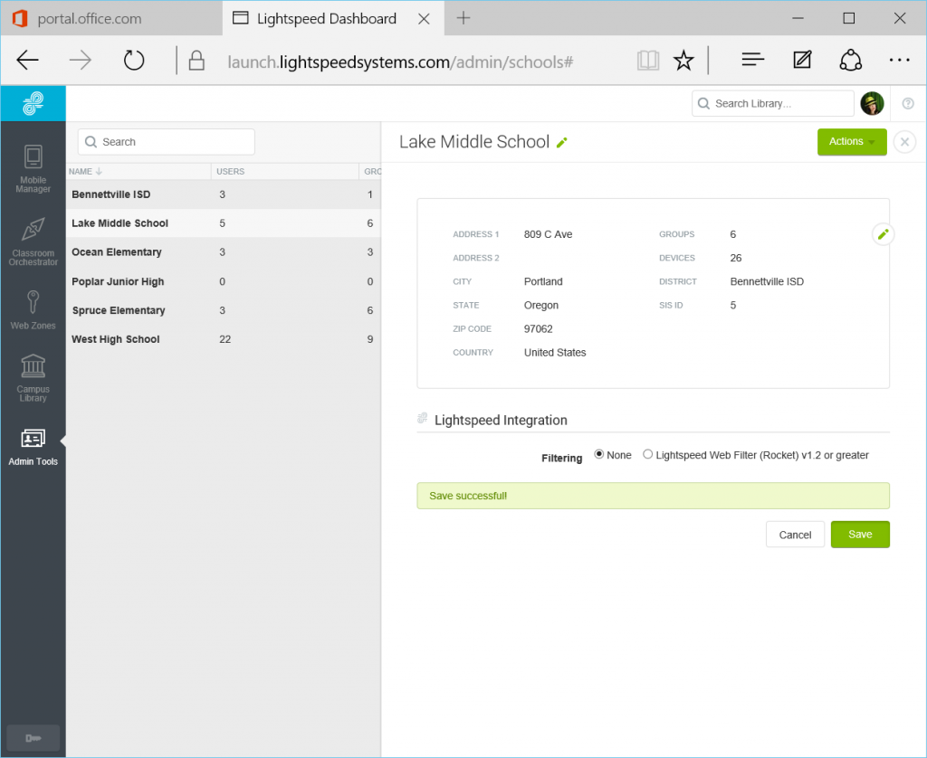927x758 pixels.
Task: Click the zip code 97062
Action: [x=538, y=328]
